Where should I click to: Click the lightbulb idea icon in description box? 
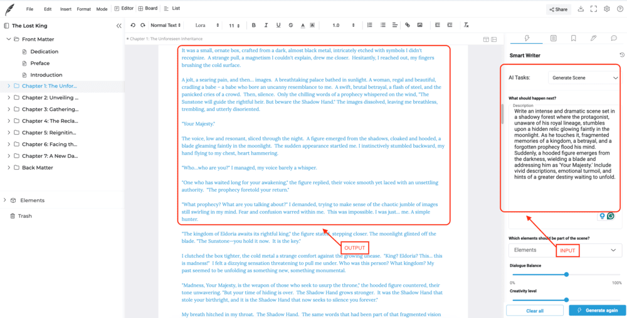(602, 216)
